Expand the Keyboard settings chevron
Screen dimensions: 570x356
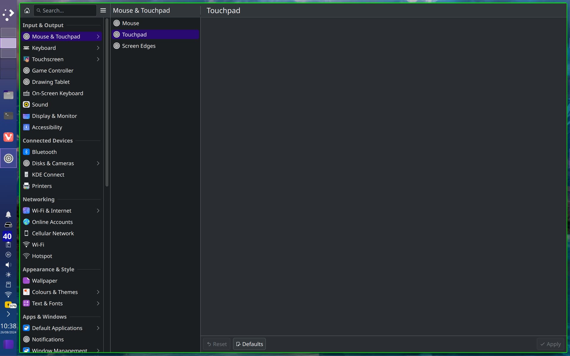98,48
